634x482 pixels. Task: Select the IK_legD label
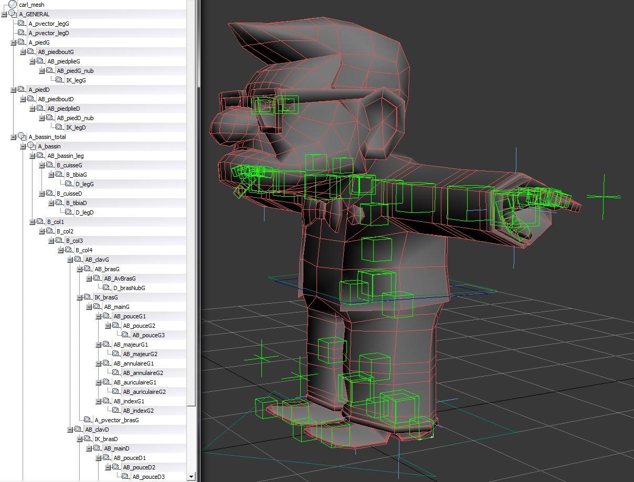[x=76, y=127]
